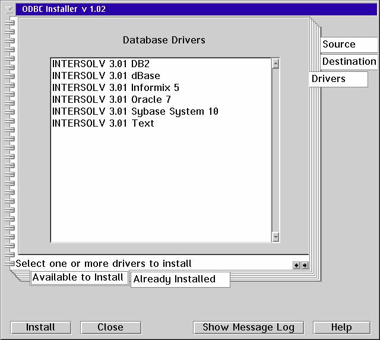Click the driver list scroll down arrow
This screenshot has height=340, width=380.
point(275,237)
